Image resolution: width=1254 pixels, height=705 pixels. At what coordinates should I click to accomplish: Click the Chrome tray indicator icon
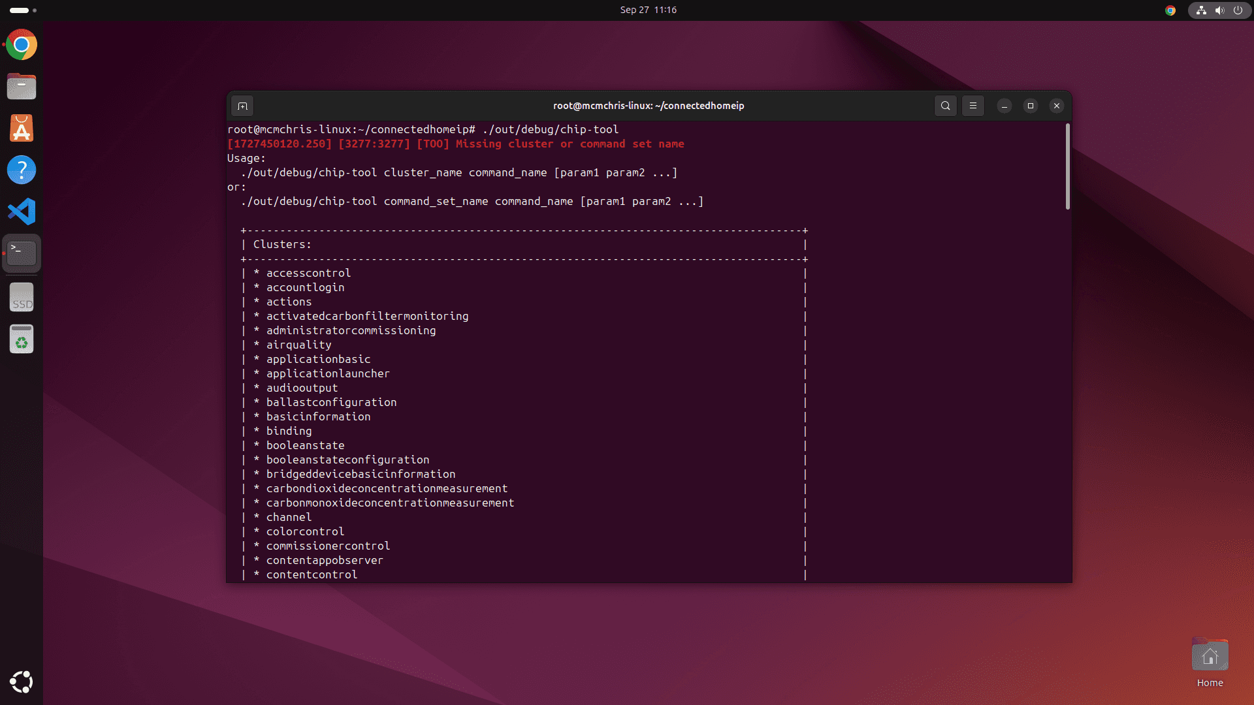[x=1170, y=10]
